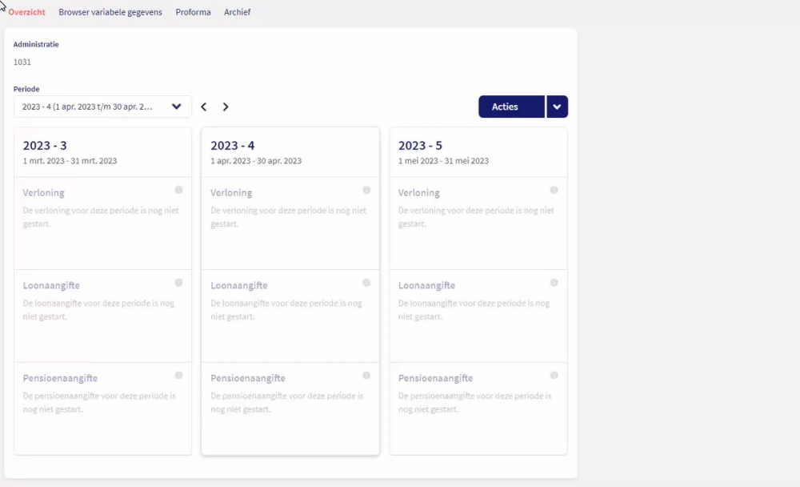800x487 pixels.
Task: Switch to the Overzicht tab
Action: point(26,12)
